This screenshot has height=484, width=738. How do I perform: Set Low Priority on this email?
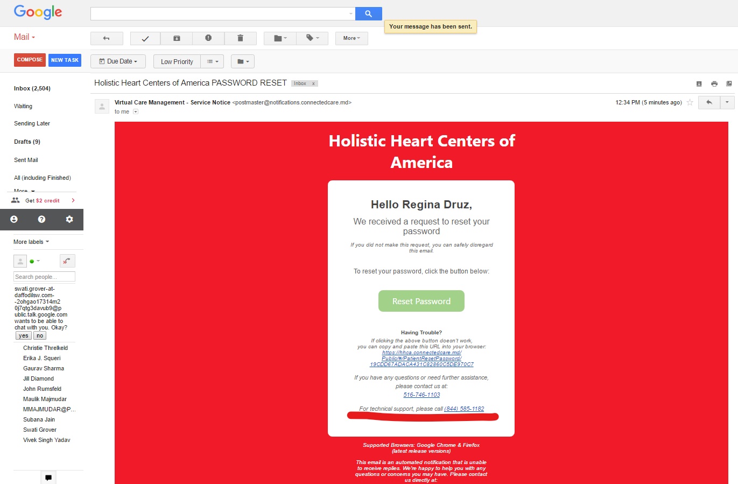(177, 61)
